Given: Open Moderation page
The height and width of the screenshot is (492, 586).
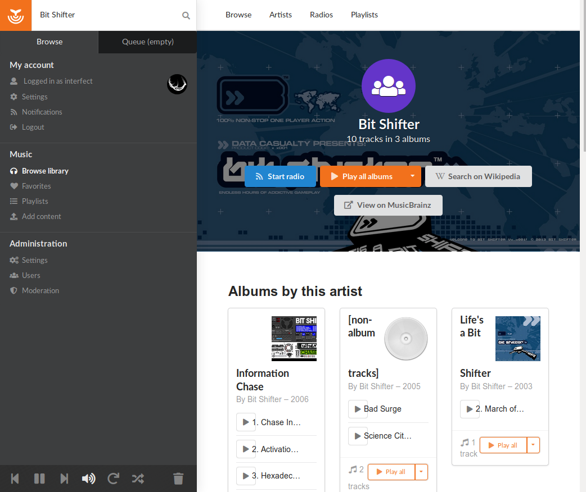Looking at the screenshot, I should [40, 290].
